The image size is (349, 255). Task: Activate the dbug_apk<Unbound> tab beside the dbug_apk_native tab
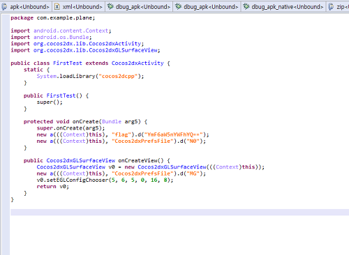click(207, 7)
